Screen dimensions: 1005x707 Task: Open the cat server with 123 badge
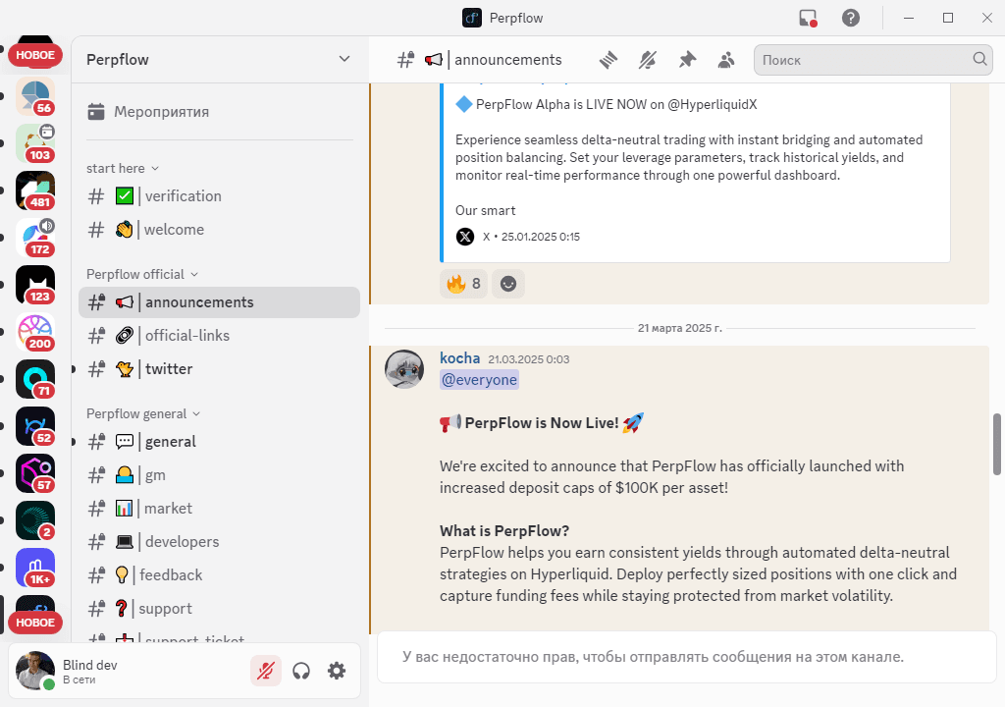[35, 285]
